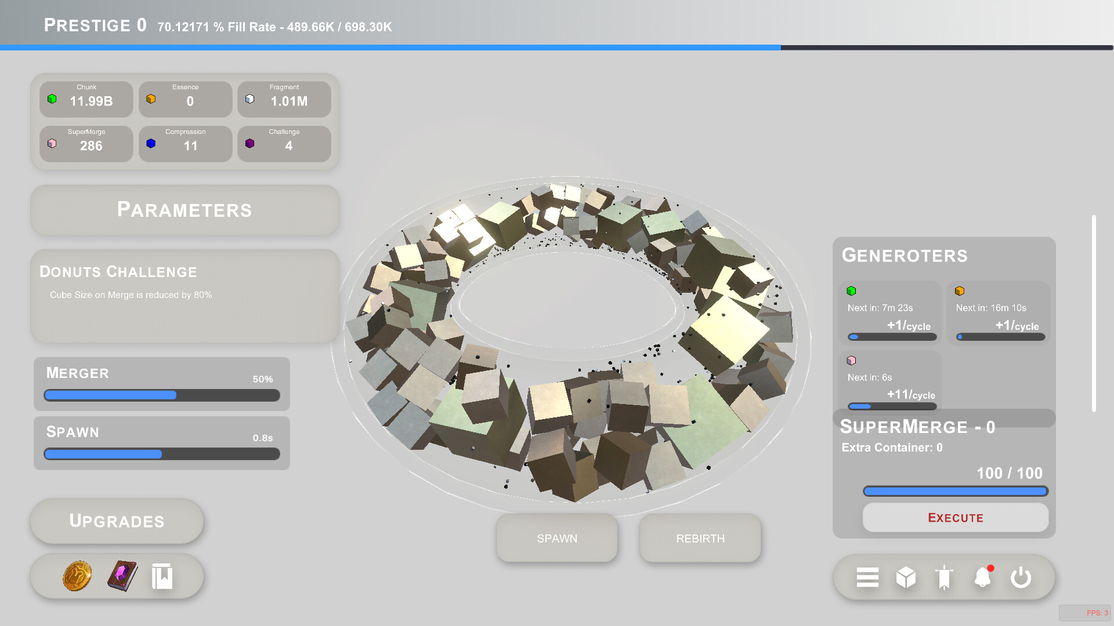Click the white cube icon in bottom bar
The width and height of the screenshot is (1114, 626).
click(906, 577)
